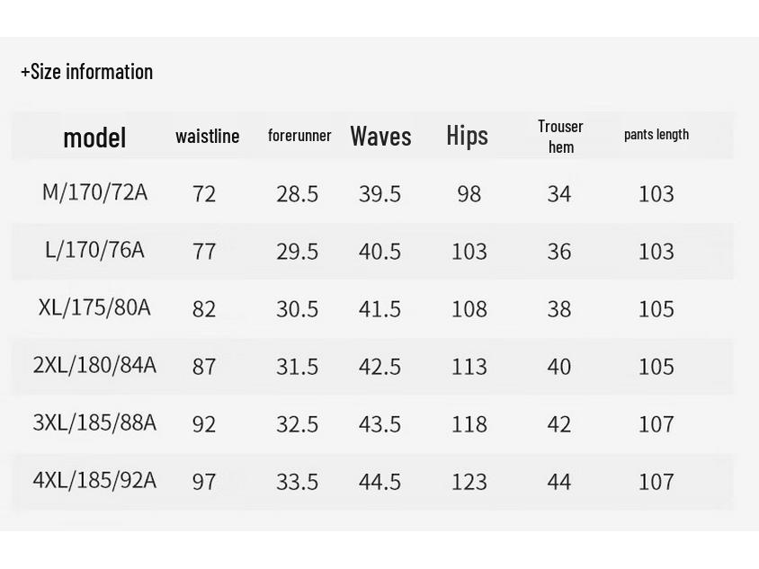Select pants length 103 in L row
This screenshot has height=569, width=759.
pyautogui.click(x=656, y=251)
